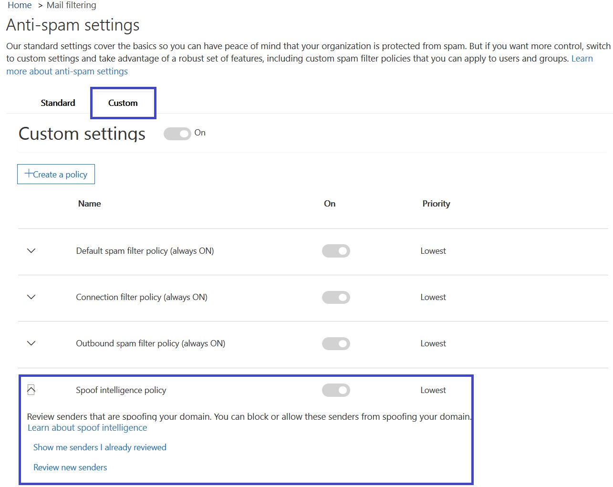This screenshot has height=487, width=613.
Task: Select the Custom tab
Action: 123,103
